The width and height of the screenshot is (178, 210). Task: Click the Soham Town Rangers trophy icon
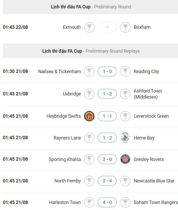coord(125,202)
